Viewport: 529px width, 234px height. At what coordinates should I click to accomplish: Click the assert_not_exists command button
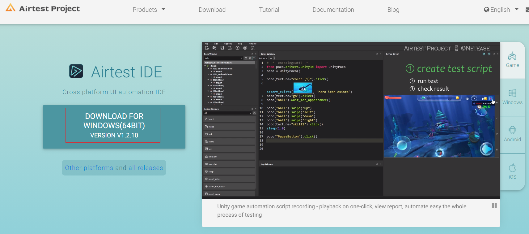[229, 187]
